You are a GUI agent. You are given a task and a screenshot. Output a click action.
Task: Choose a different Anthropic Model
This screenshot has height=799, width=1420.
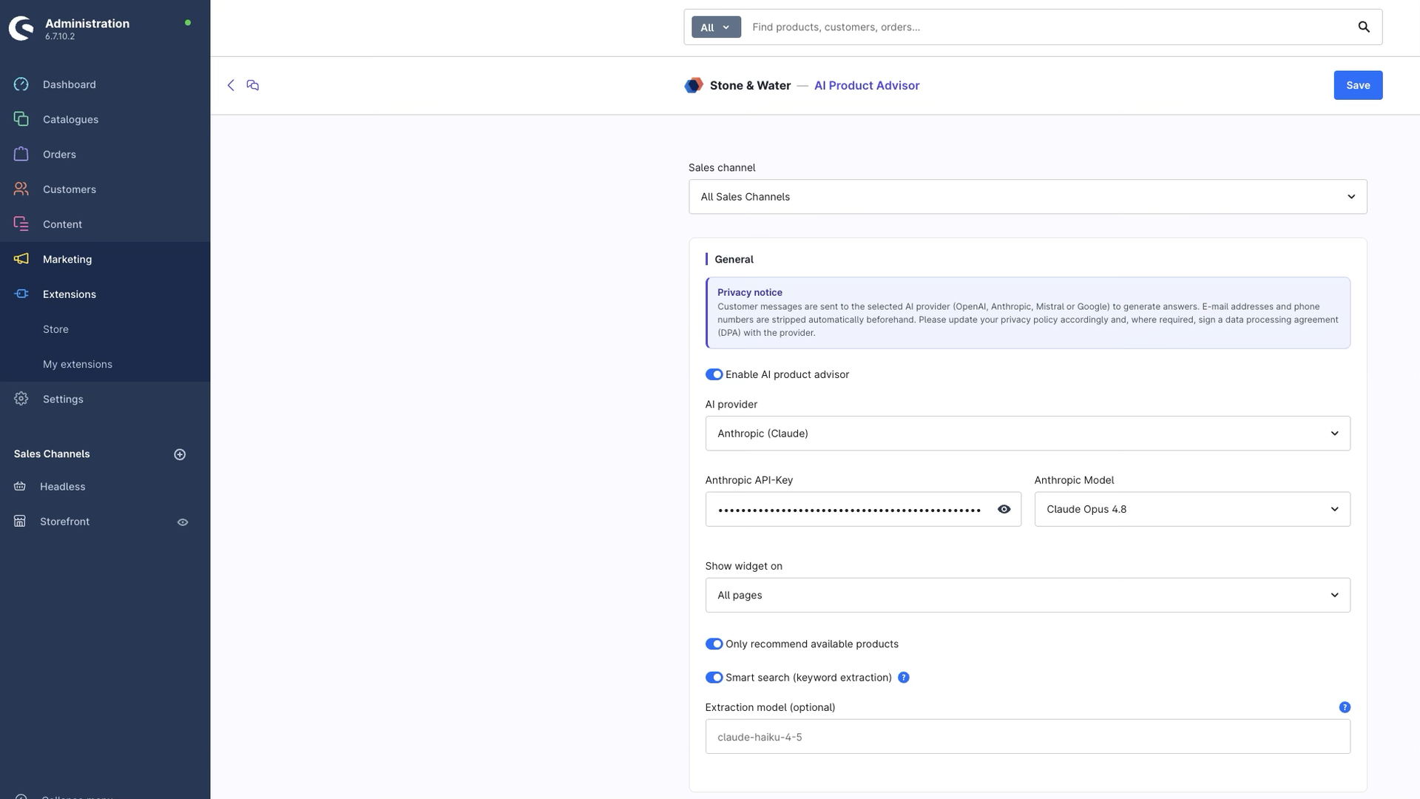(x=1191, y=509)
